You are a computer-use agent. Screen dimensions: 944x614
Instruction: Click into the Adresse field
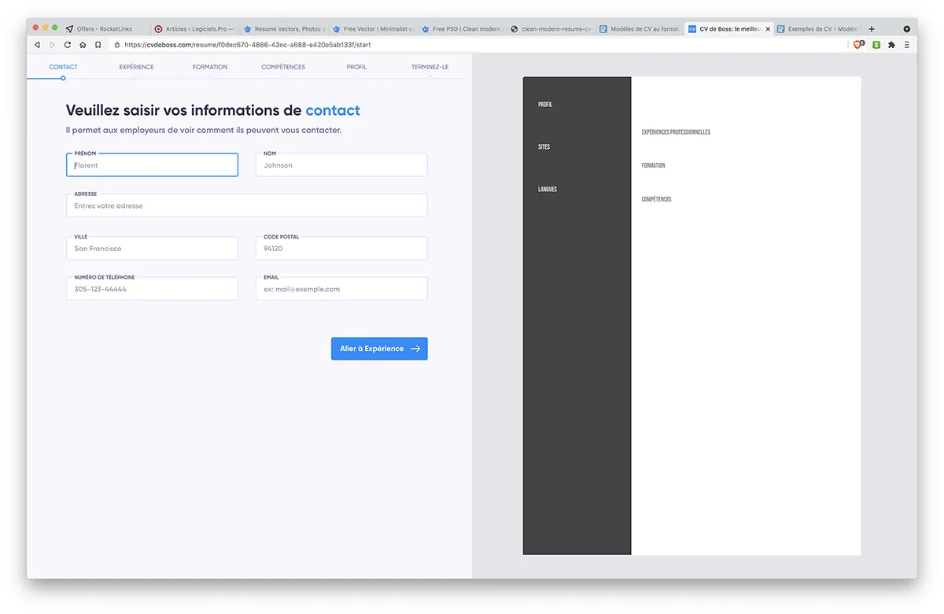tap(247, 205)
